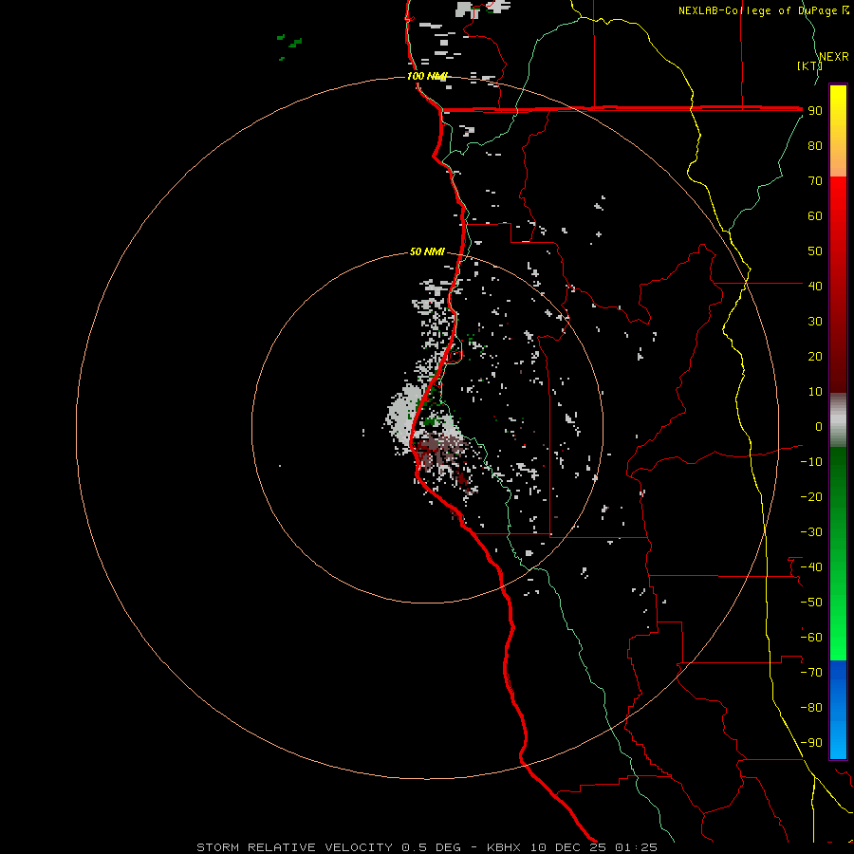Click the -20 value on velocity scale
The image size is (854, 854).
pyautogui.click(x=811, y=496)
